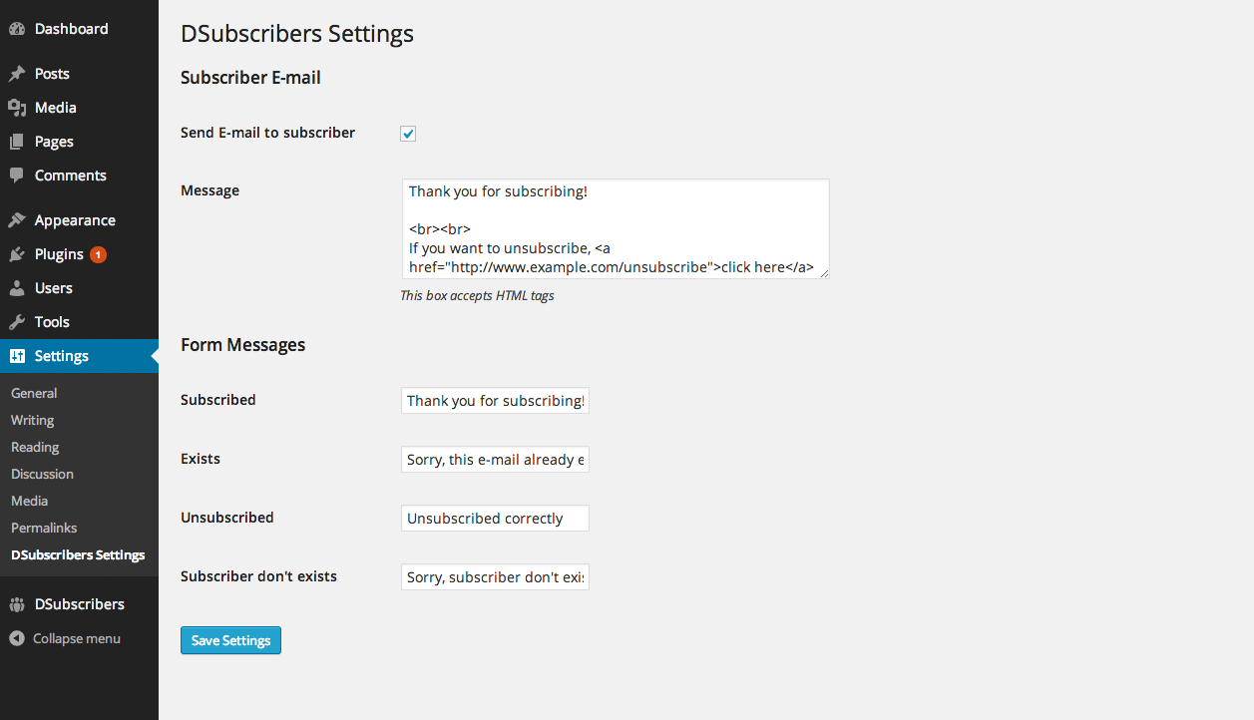Image resolution: width=1254 pixels, height=720 pixels.
Task: Click the Tools wrench icon
Action: point(17,322)
